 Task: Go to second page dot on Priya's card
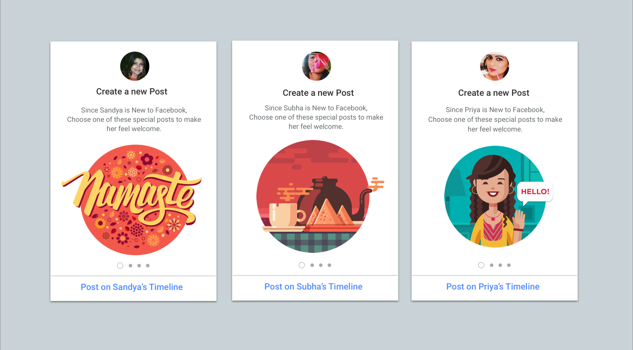[492, 265]
